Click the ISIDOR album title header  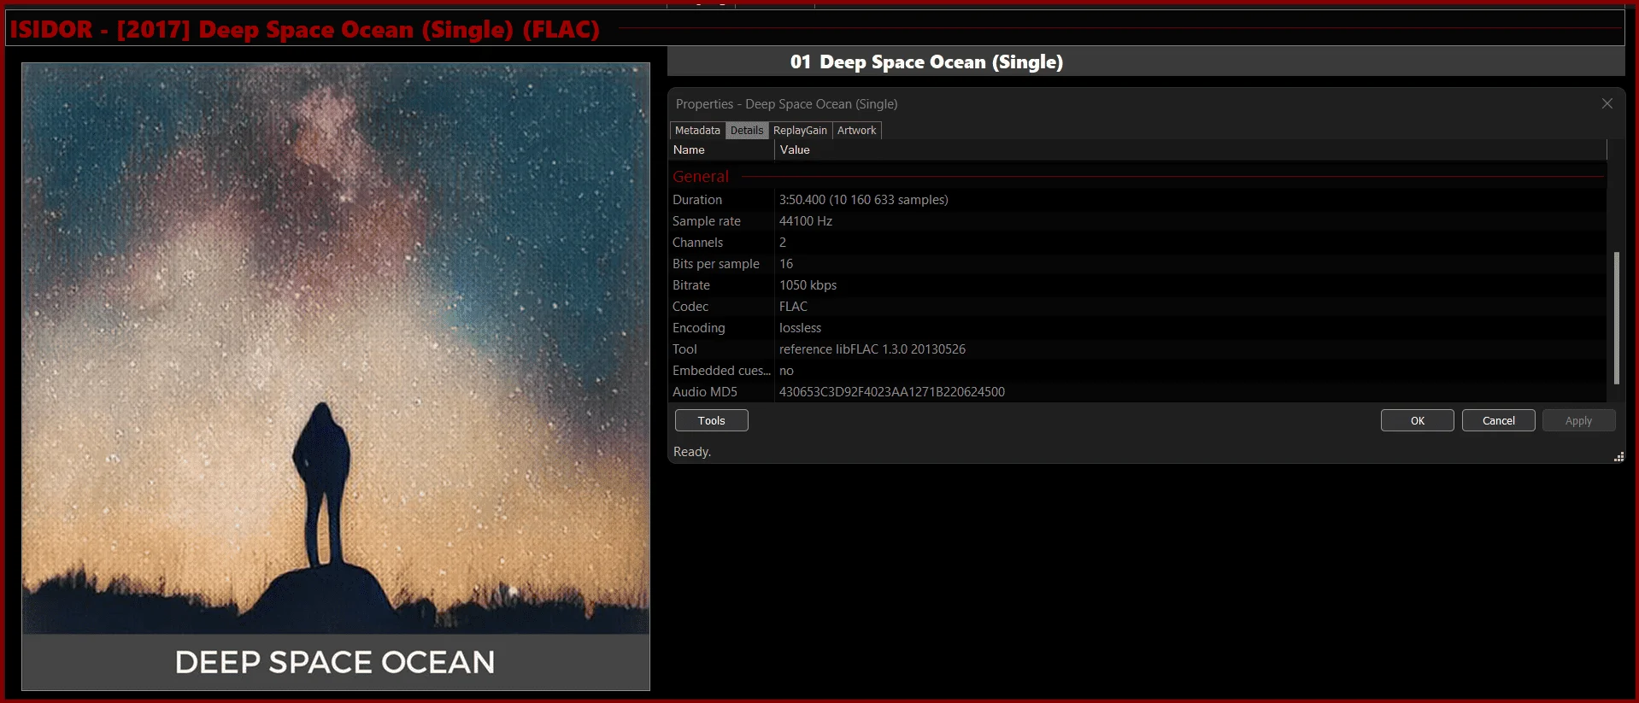pyautogui.click(x=305, y=30)
